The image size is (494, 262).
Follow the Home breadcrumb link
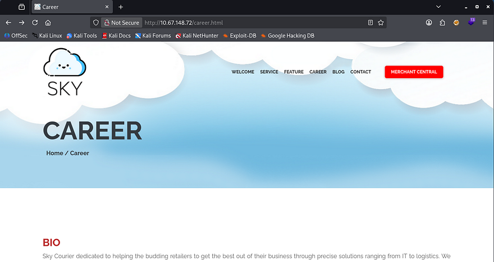tap(54, 153)
